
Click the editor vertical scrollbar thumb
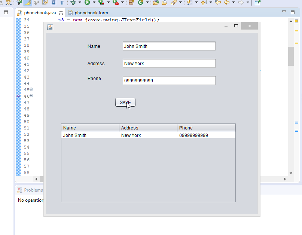291,56
